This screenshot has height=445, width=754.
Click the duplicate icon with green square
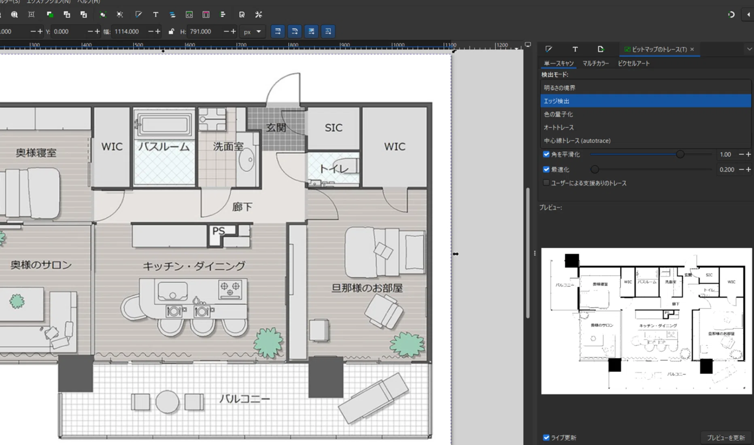pos(50,15)
